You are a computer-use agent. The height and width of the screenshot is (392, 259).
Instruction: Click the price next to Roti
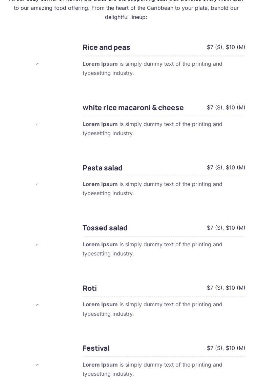click(x=226, y=288)
